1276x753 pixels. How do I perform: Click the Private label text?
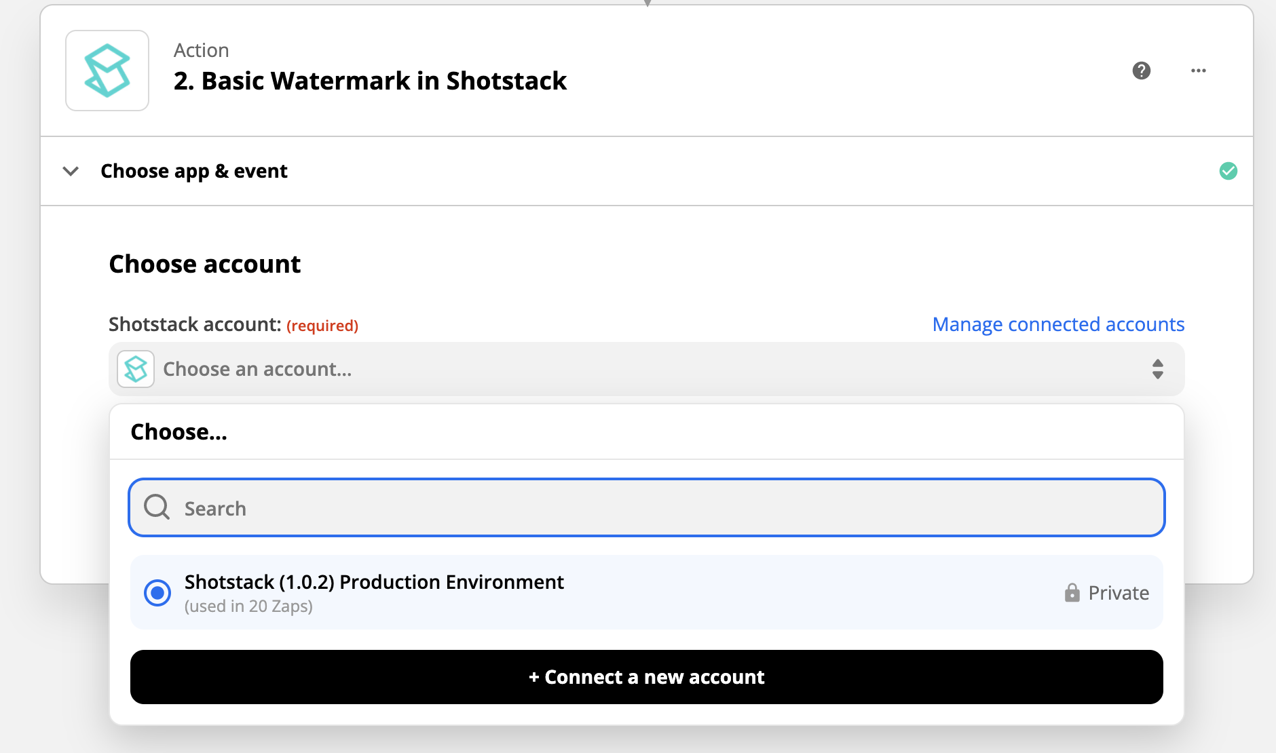pyautogui.click(x=1119, y=593)
